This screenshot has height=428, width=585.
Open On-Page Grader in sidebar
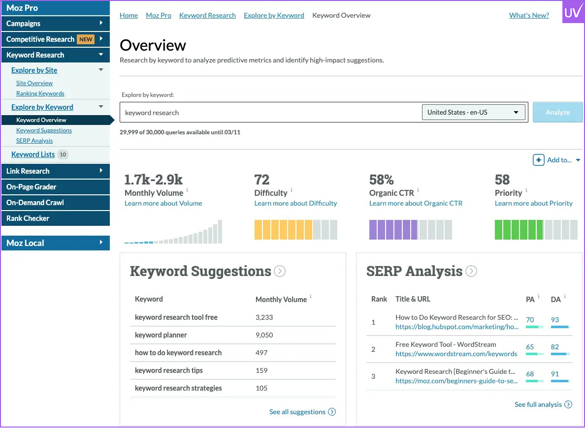click(56, 187)
